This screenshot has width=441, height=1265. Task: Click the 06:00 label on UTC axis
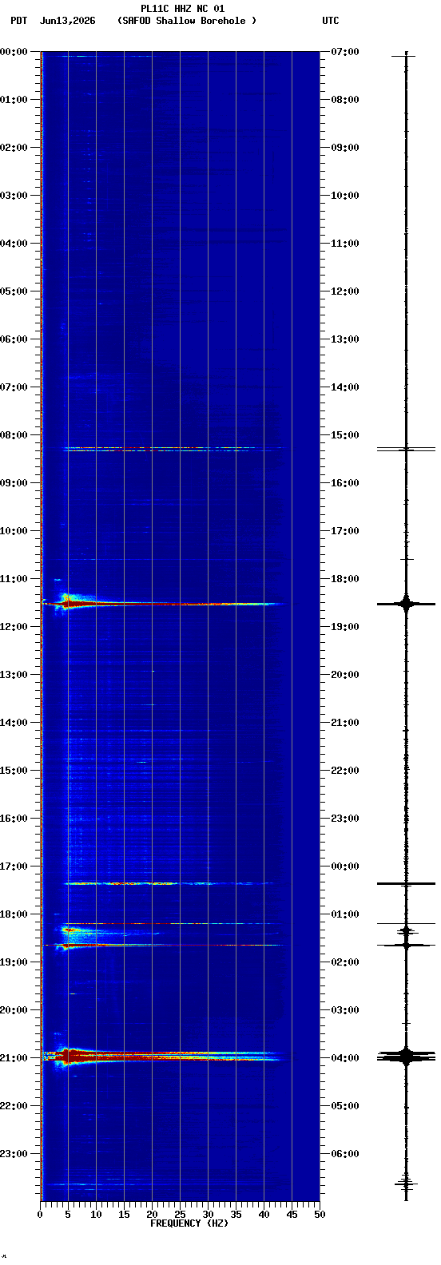coord(344,1154)
